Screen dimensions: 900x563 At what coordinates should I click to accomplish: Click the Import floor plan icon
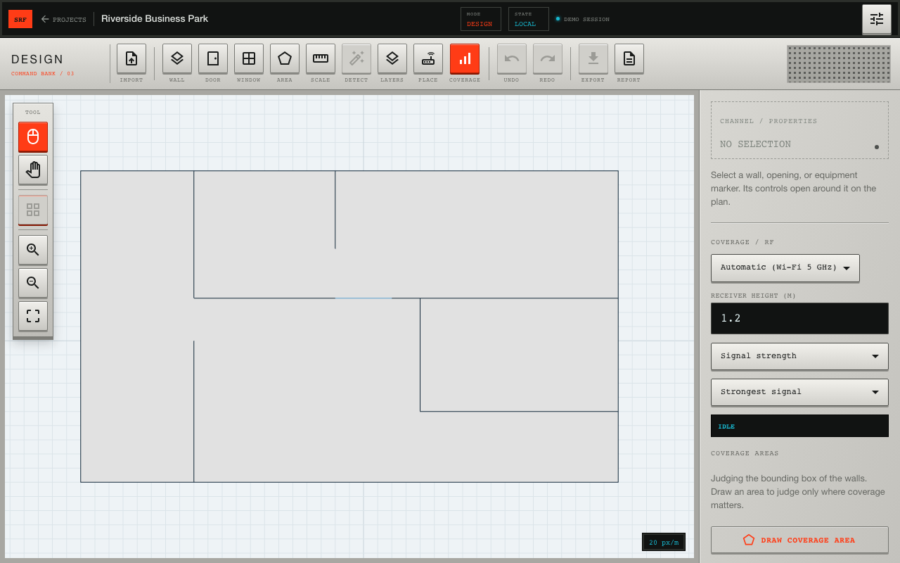pos(131,59)
